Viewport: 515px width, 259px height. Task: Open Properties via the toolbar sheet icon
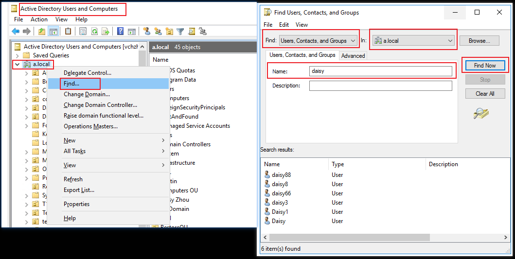point(83,31)
